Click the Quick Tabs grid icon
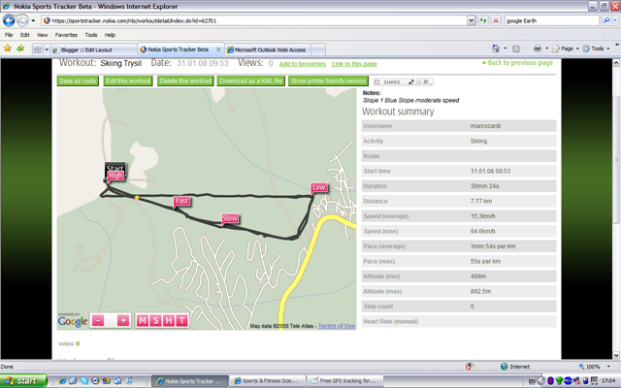Screen dimensions: 621x388 pyautogui.click(x=38, y=49)
